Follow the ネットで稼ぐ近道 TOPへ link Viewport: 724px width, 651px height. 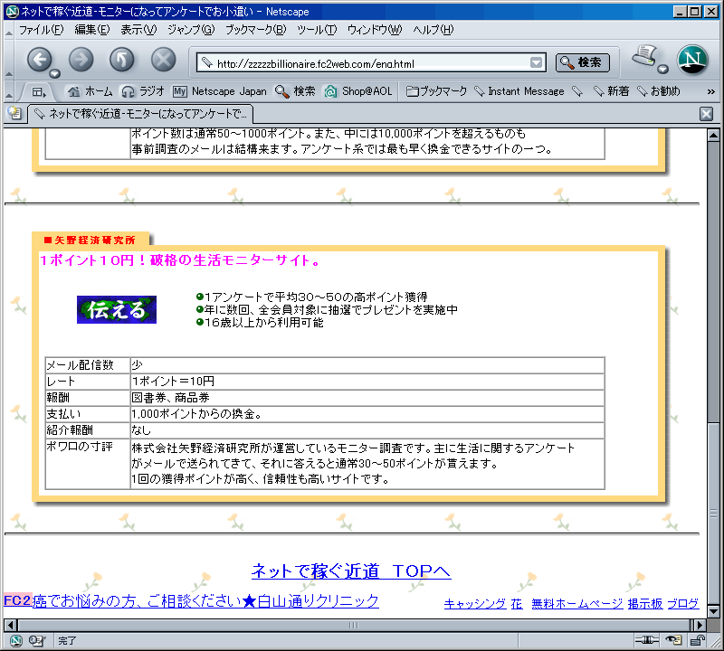click(351, 571)
